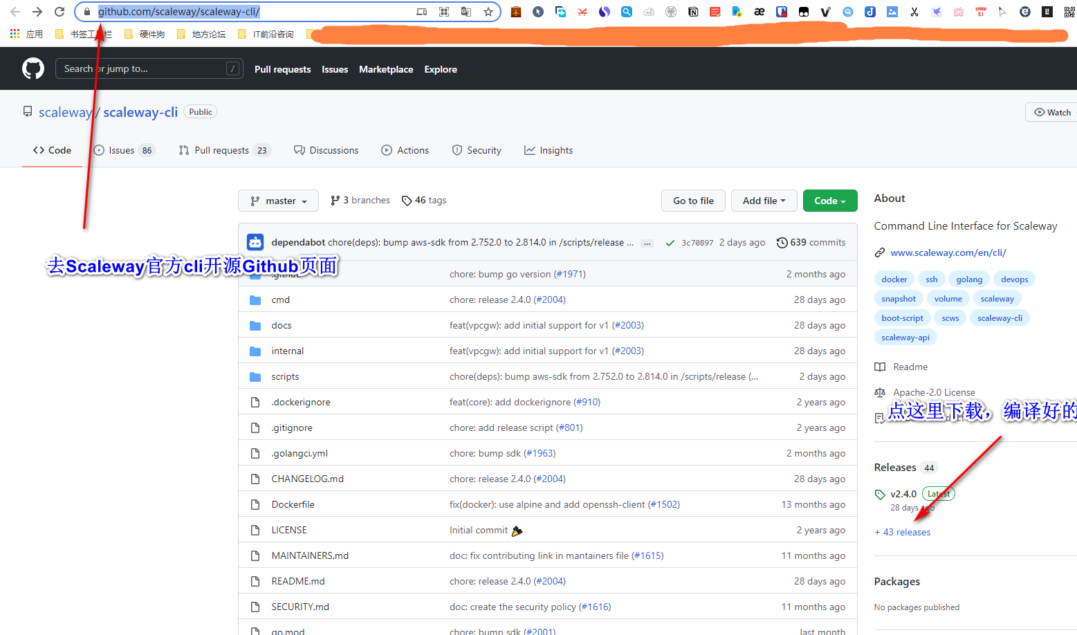1077x635 pixels.
Task: Open the scaleway-cli repository name link
Action: pos(140,112)
